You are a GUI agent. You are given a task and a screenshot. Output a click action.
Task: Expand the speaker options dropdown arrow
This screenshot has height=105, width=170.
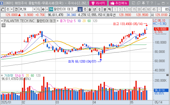pyautogui.click(x=47, y=10)
